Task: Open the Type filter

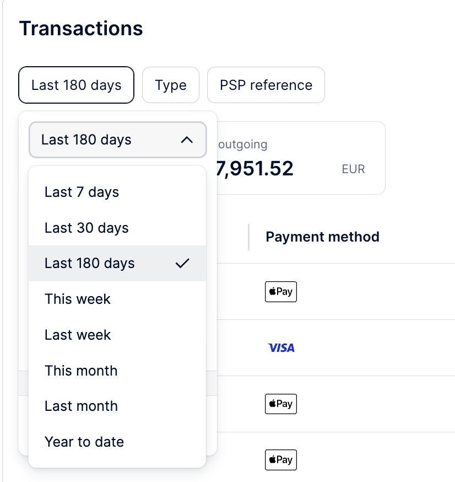Action: point(171,85)
